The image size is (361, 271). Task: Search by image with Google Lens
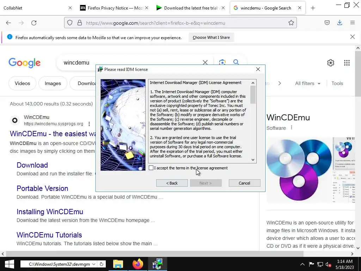coord(222,62)
